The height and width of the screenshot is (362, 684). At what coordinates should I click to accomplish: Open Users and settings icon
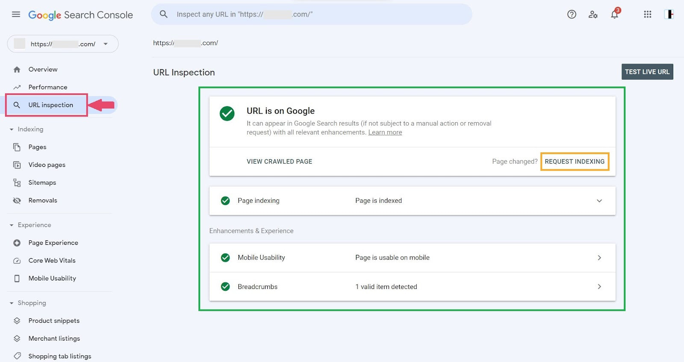593,15
